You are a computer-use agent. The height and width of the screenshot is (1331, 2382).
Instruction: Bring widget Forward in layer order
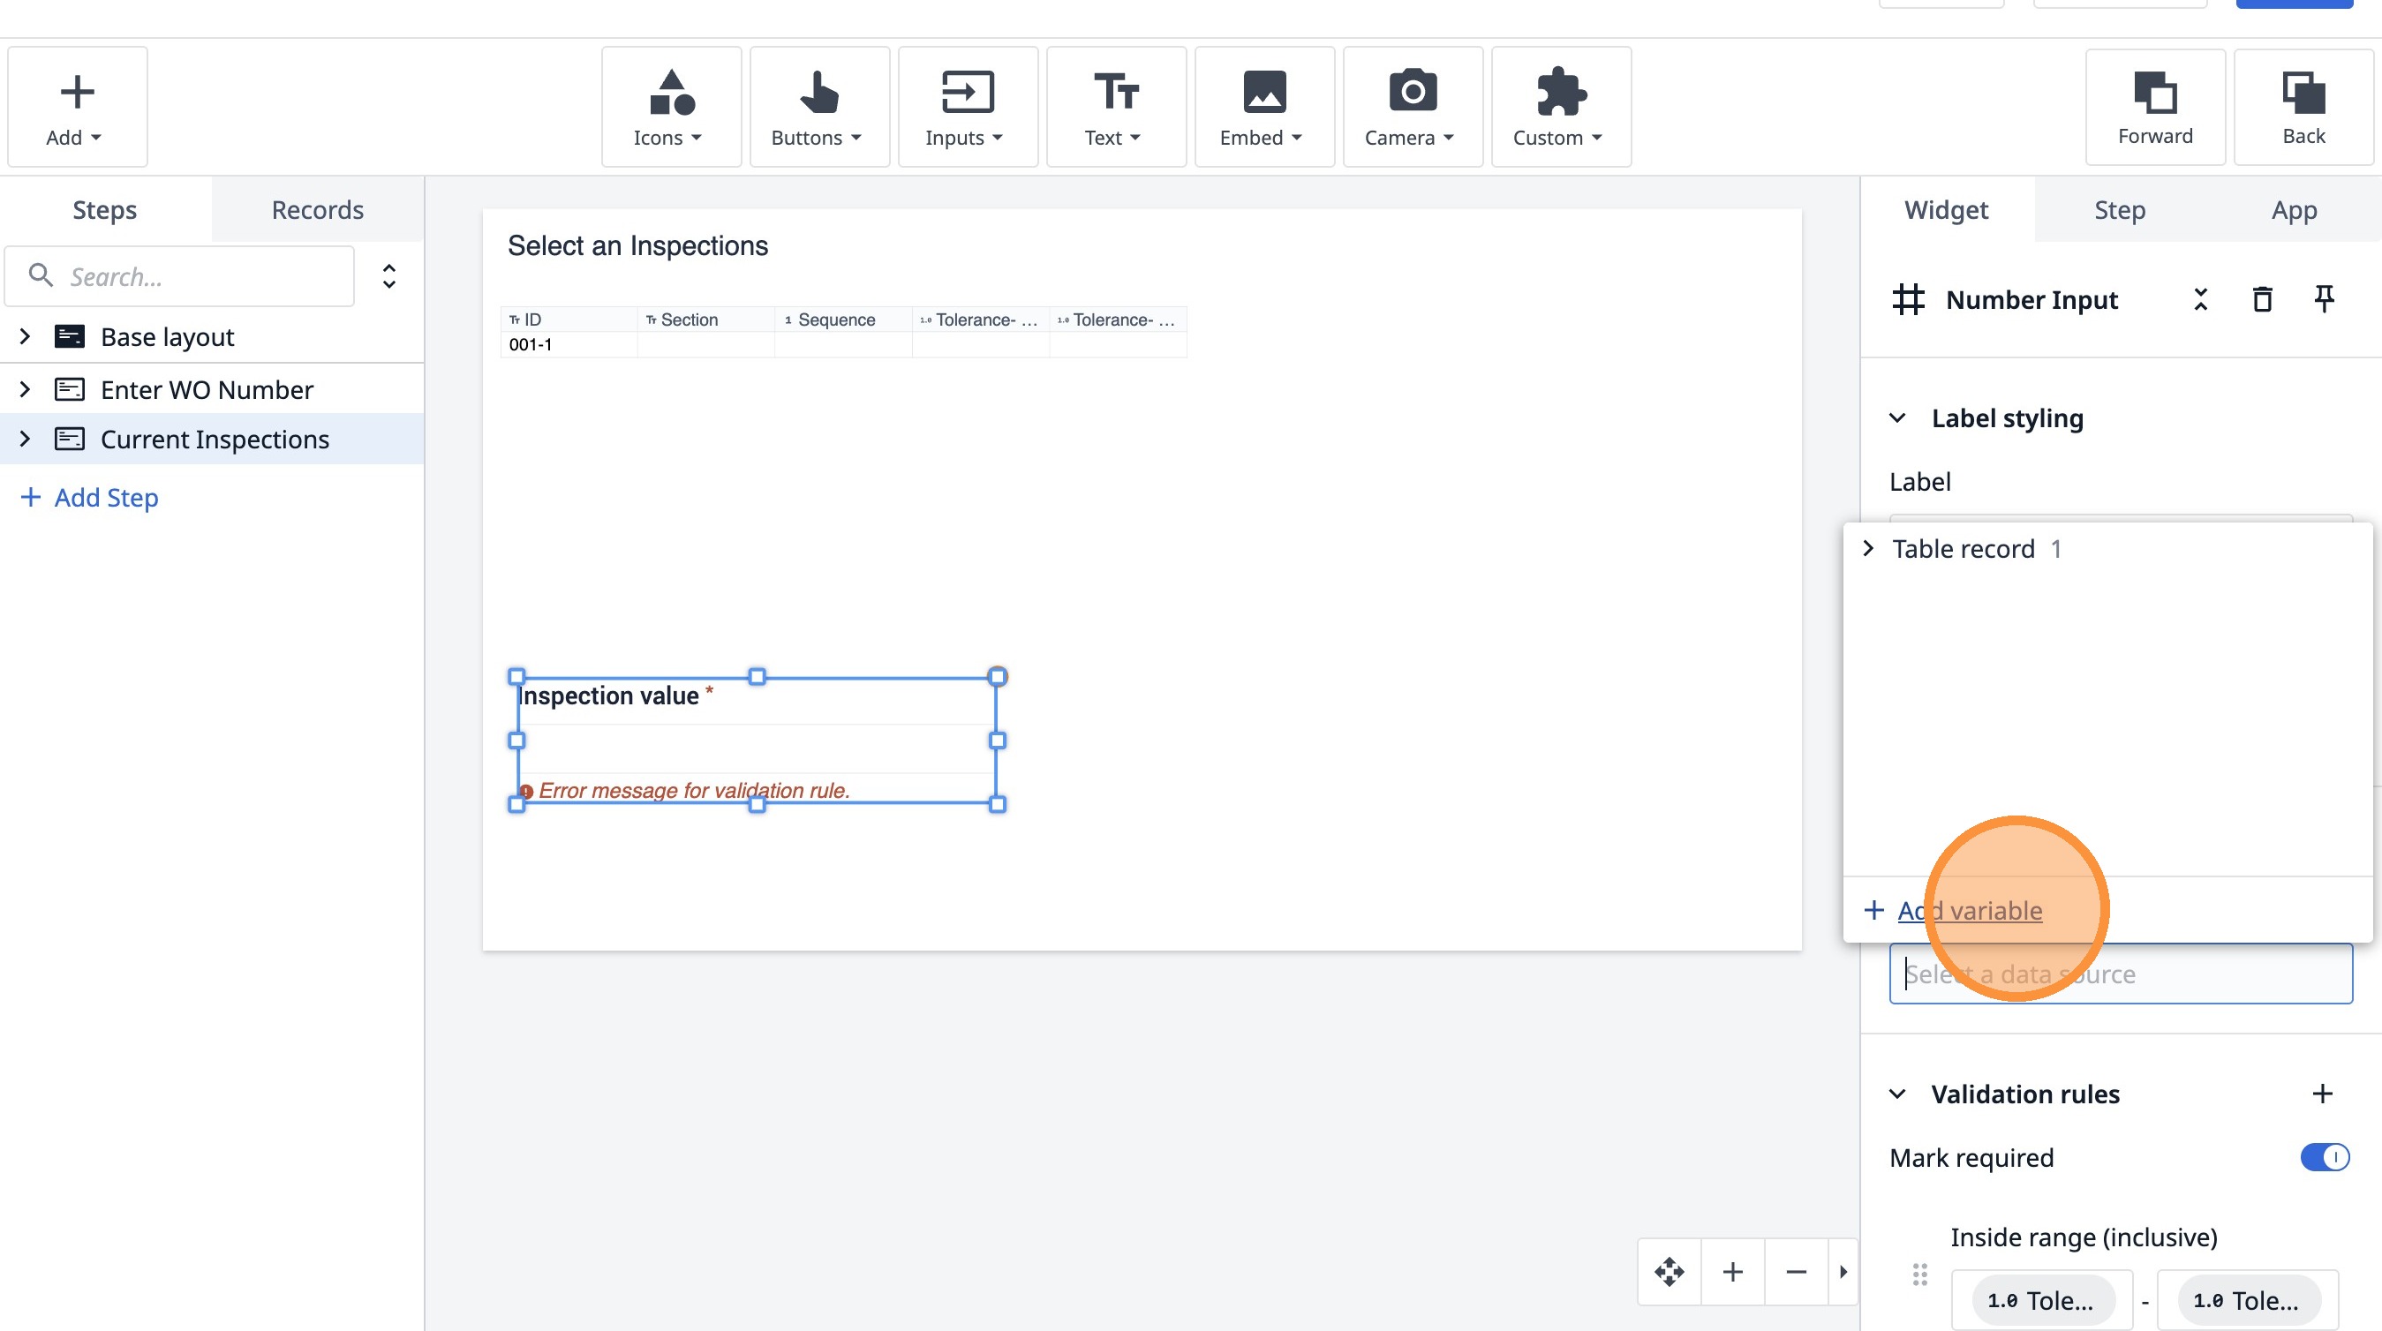(x=2154, y=107)
